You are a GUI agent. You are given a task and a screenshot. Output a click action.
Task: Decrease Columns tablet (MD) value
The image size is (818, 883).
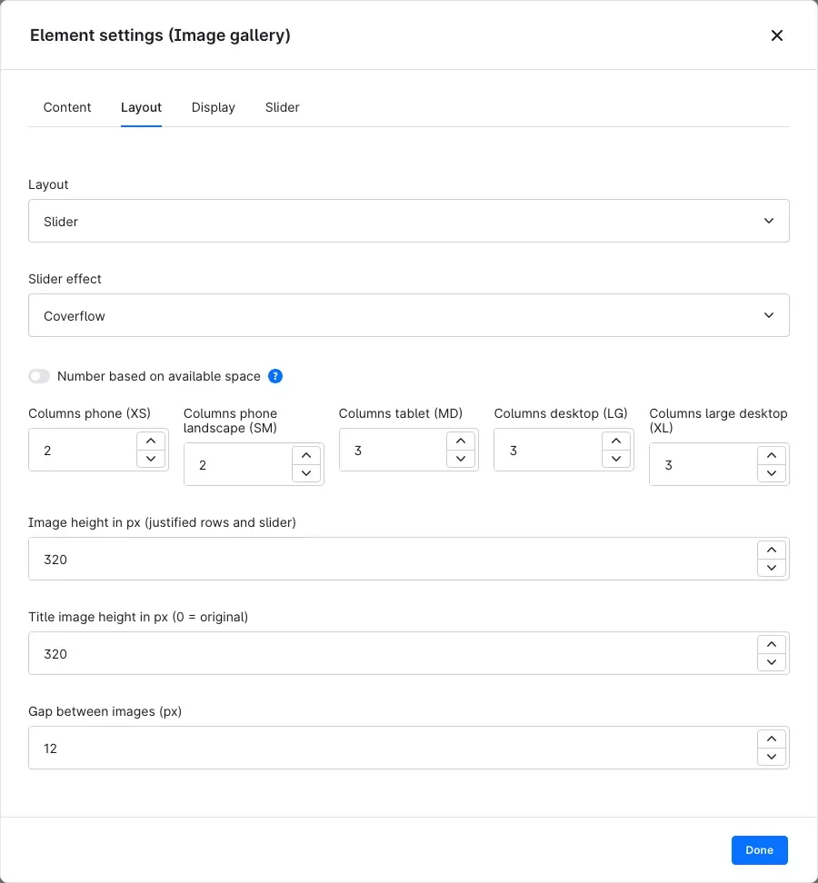point(461,459)
